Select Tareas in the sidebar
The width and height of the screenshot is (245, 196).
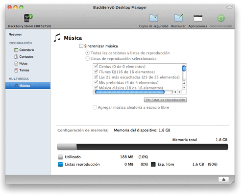(24, 70)
